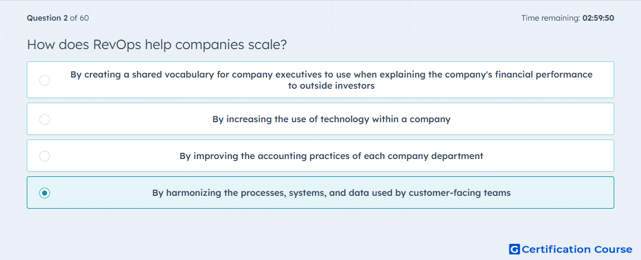Click answer text about creating a shared vocabulary

pyautogui.click(x=331, y=80)
